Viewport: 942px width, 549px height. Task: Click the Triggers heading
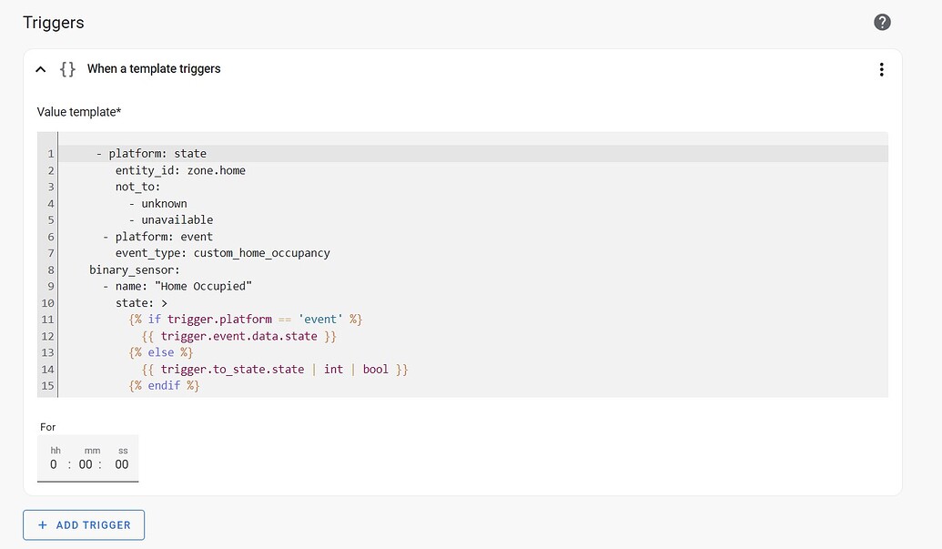point(53,22)
